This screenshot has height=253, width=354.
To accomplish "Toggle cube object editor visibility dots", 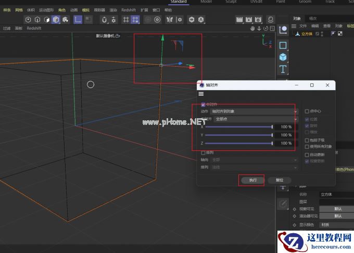I will pyautogui.click(x=322, y=34).
